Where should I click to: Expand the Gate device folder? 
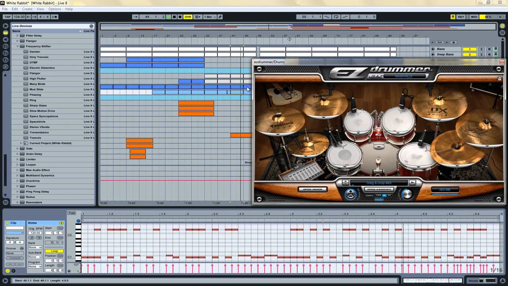coord(18,149)
